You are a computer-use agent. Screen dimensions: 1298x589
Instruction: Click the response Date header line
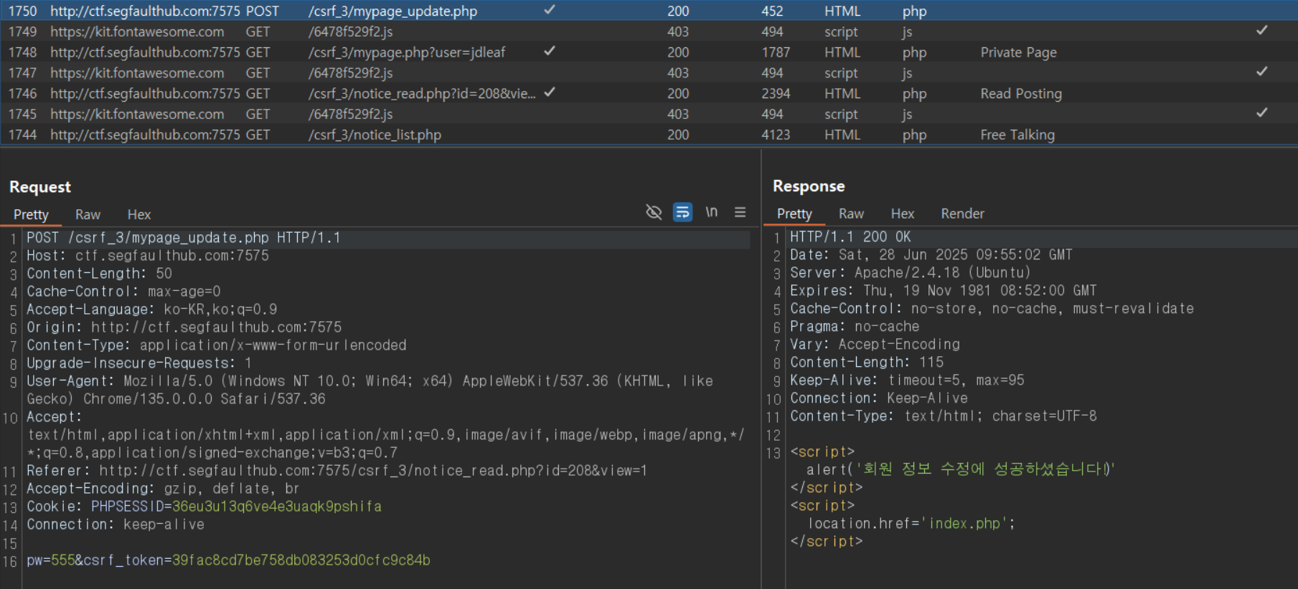click(x=931, y=255)
